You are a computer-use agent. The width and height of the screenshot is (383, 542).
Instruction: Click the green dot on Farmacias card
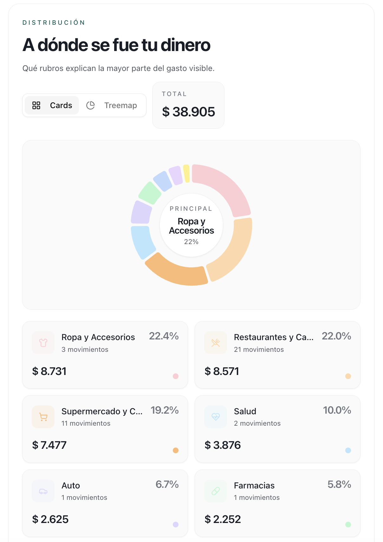348,525
